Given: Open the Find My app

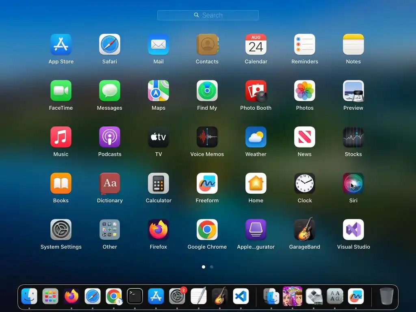Looking at the screenshot, I should pyautogui.click(x=207, y=91).
